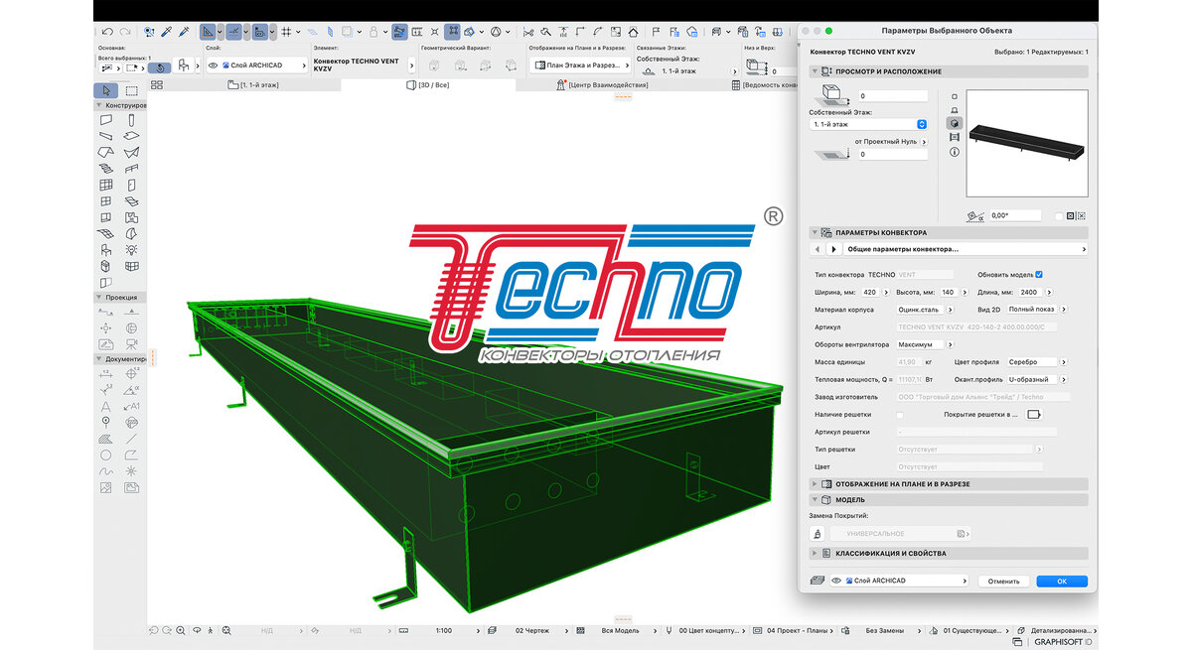Open the Центр Взаимодействия tab
This screenshot has height=650, width=1192.
603,85
